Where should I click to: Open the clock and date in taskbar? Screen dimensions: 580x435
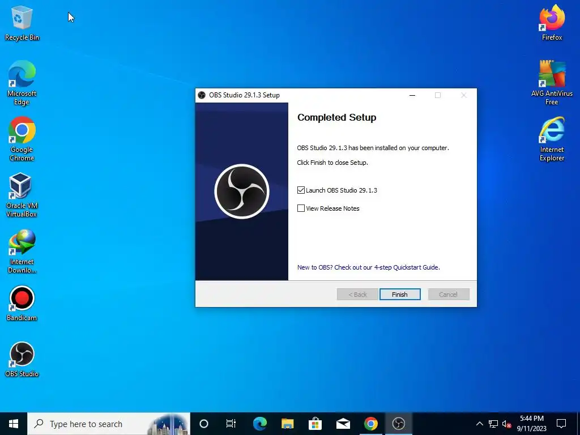pos(531,424)
